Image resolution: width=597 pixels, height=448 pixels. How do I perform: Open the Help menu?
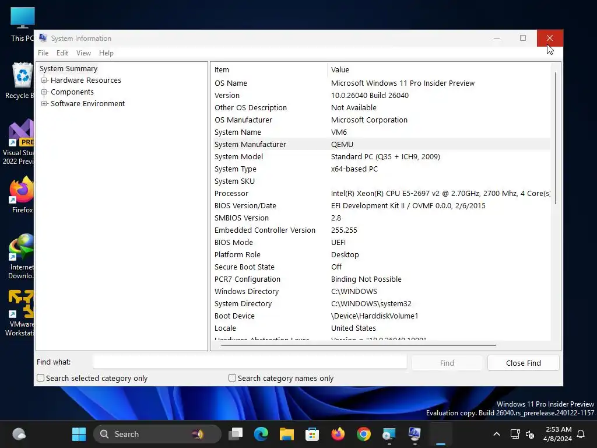[106, 53]
